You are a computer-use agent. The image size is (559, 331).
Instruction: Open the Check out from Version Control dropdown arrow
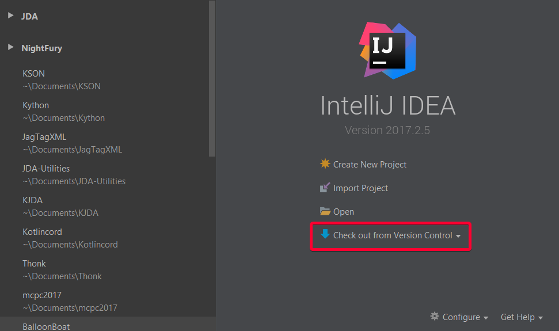[x=458, y=236]
